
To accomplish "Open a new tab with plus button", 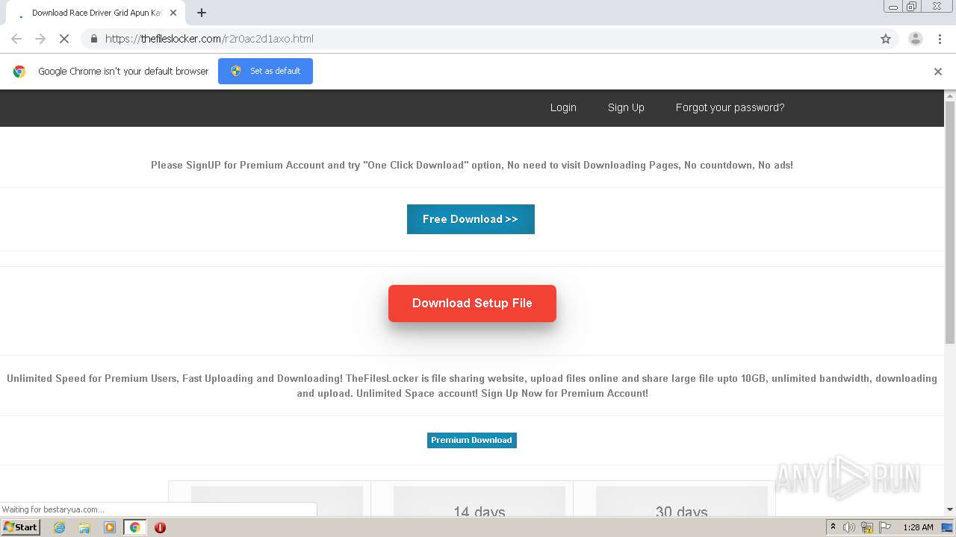I will coord(202,13).
